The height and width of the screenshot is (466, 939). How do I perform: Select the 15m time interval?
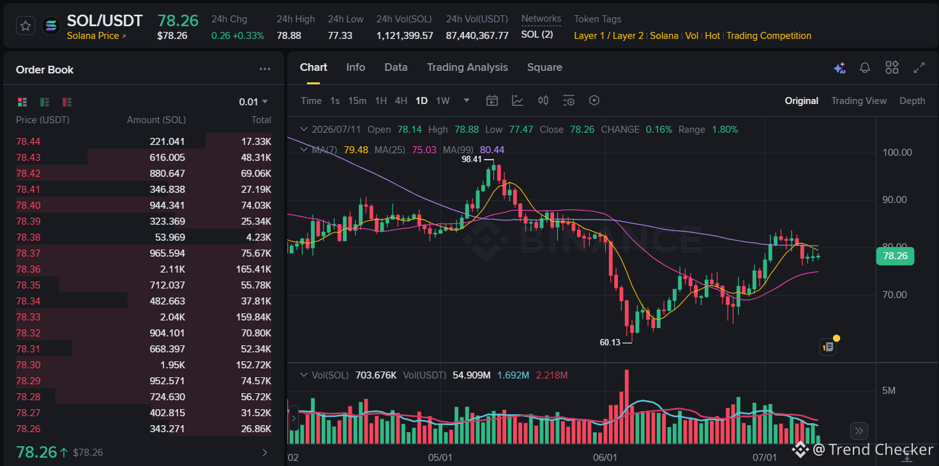click(357, 101)
